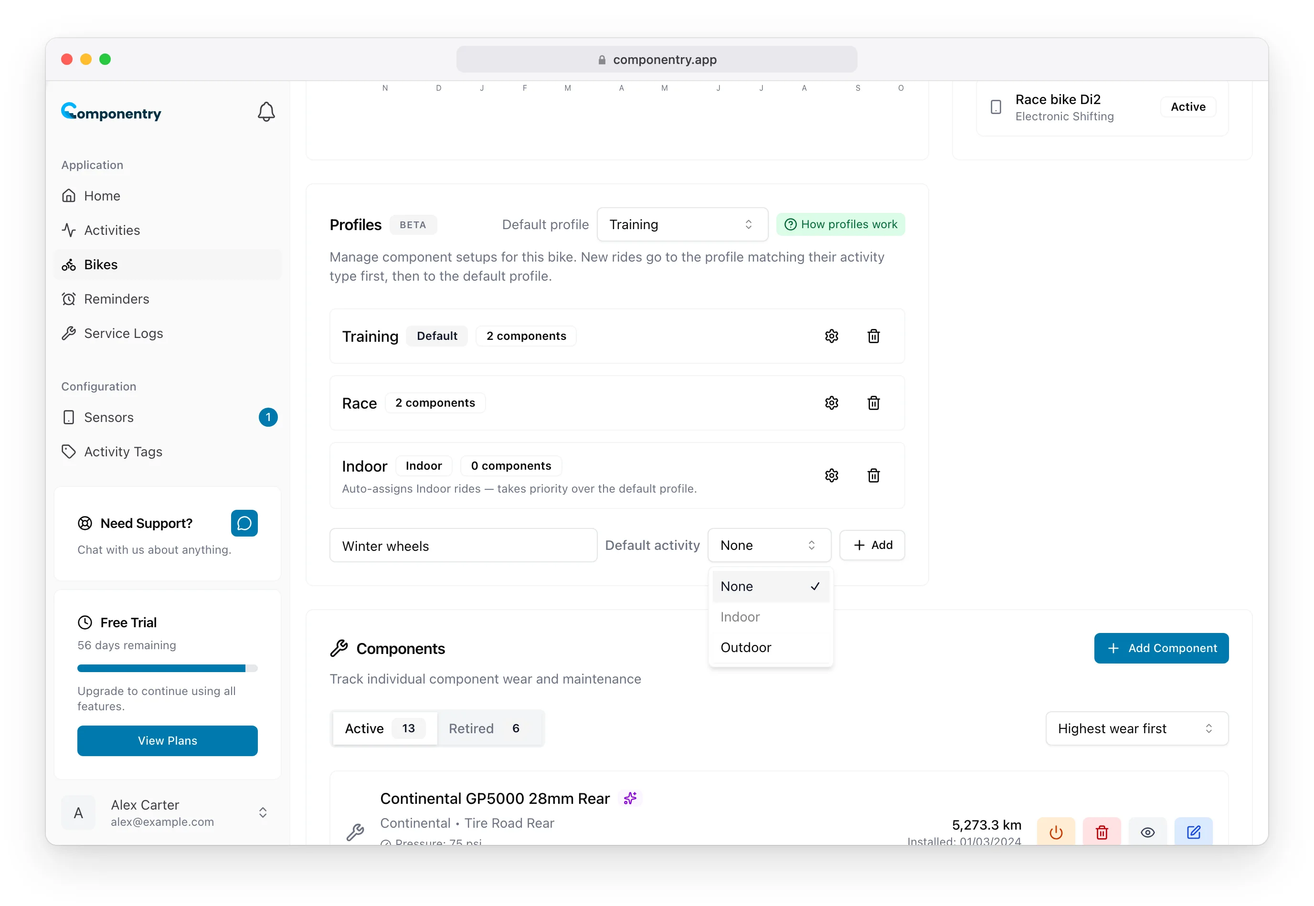Open Activities page in sidebar
Viewport: 1314px width, 906px height.
pyautogui.click(x=167, y=231)
